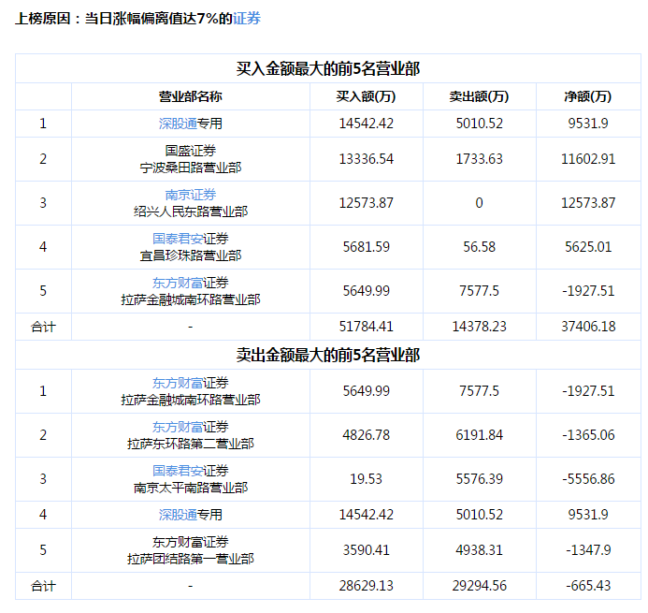Select 拉萨团结路第一营业部 text
This screenshot has height=613, width=648.
point(191,559)
